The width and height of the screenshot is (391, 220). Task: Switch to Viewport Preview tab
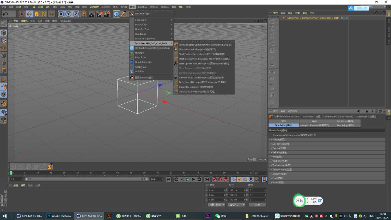click(314, 125)
